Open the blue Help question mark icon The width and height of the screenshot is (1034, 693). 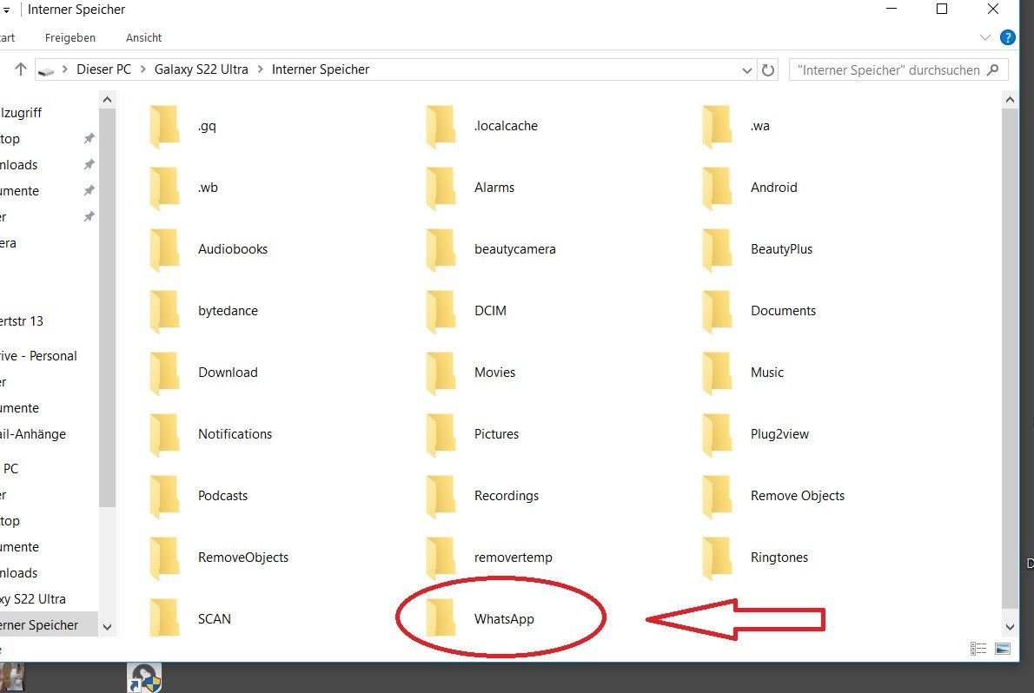1007,37
